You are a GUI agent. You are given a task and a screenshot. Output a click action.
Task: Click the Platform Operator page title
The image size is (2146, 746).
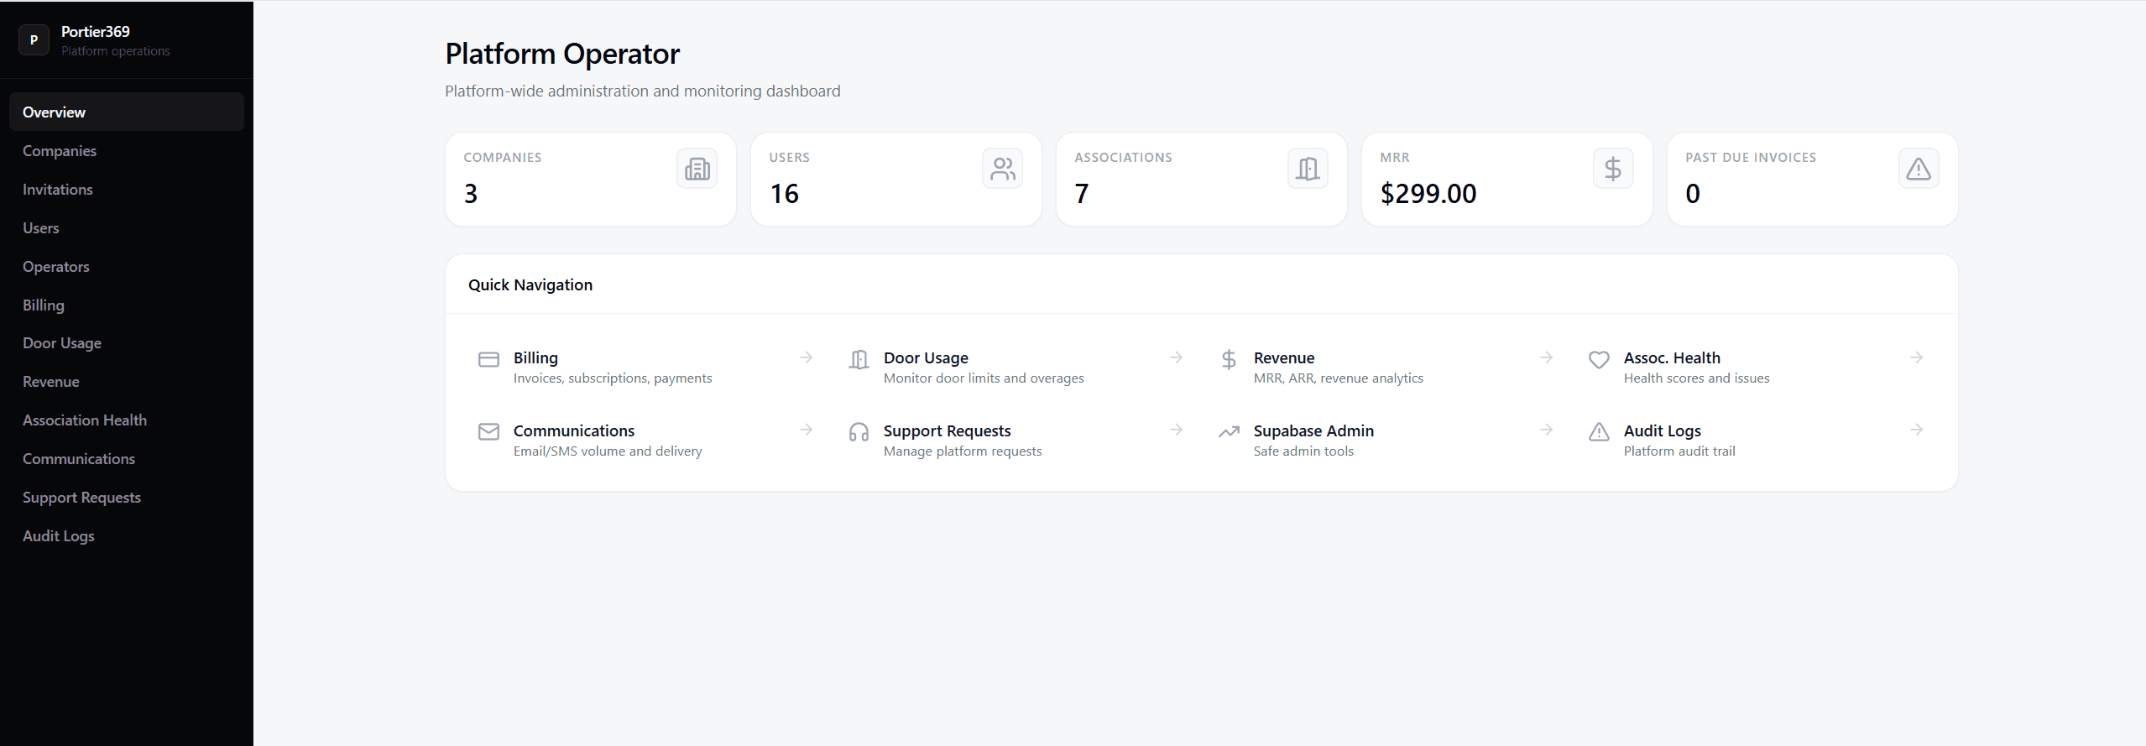click(562, 54)
